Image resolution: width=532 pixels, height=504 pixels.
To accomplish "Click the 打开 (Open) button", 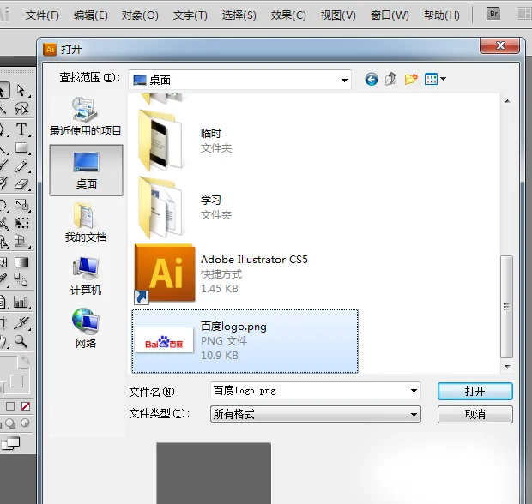I will [x=475, y=391].
